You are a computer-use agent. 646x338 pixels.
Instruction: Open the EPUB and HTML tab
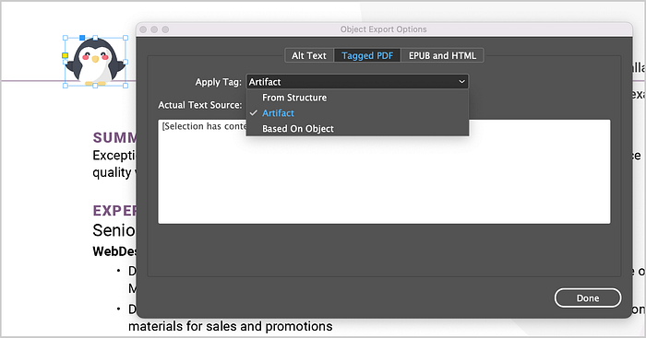(x=442, y=55)
